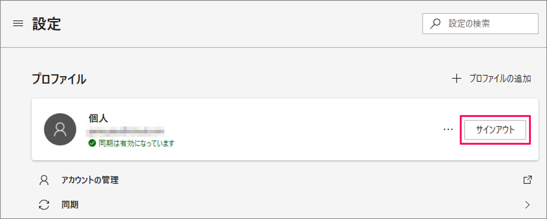Expand the 同期 chevron arrow
This screenshot has height=219, width=547.
tap(527, 205)
